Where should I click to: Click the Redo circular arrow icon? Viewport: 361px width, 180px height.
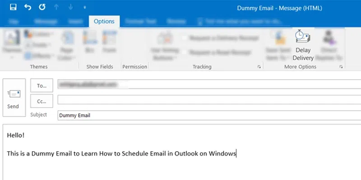click(x=42, y=7)
